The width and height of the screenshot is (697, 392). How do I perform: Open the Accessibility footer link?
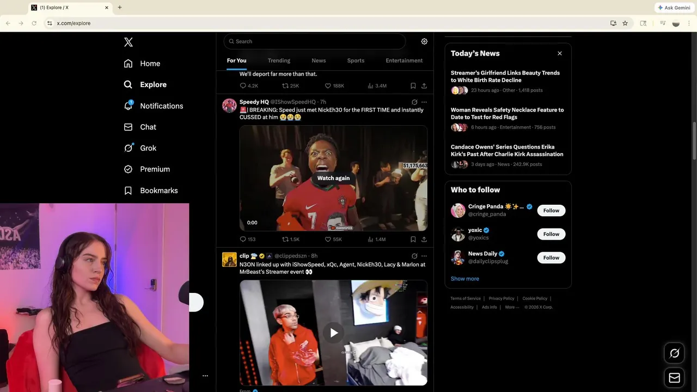pos(462,307)
